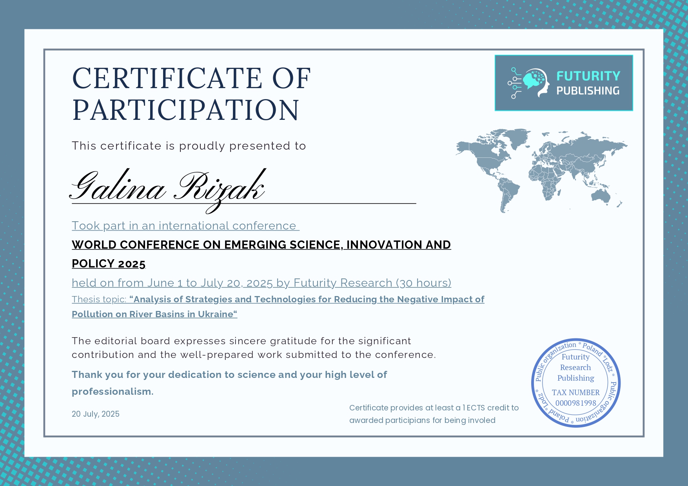This screenshot has width=688, height=486.
Task: Click the 'Thank you for your dedication' text
Action: coord(229,375)
